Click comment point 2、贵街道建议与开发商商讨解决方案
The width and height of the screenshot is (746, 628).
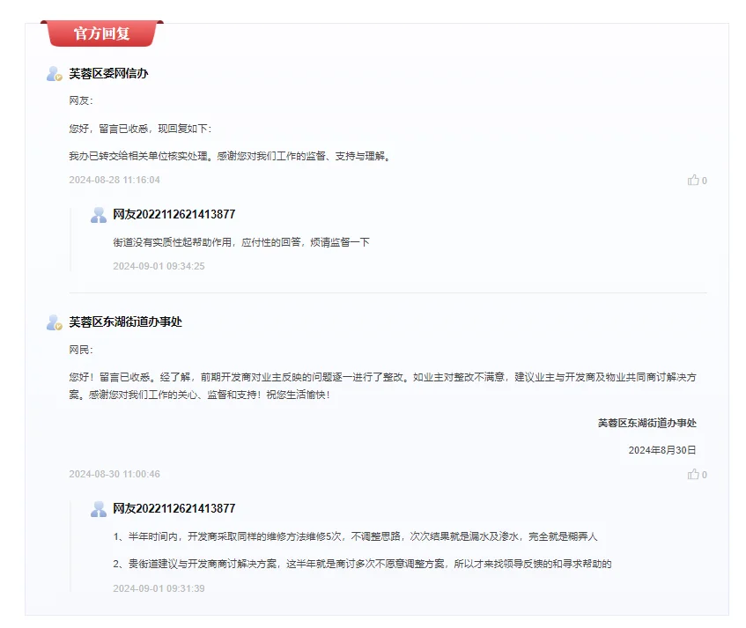[362, 564]
